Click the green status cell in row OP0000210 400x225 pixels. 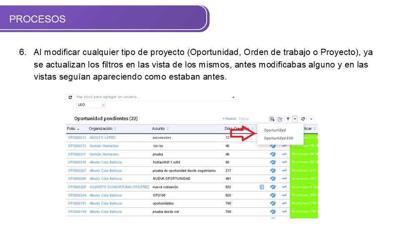click(304, 162)
